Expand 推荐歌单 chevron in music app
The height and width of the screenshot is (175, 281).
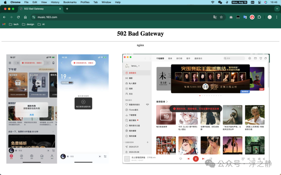point(167,102)
